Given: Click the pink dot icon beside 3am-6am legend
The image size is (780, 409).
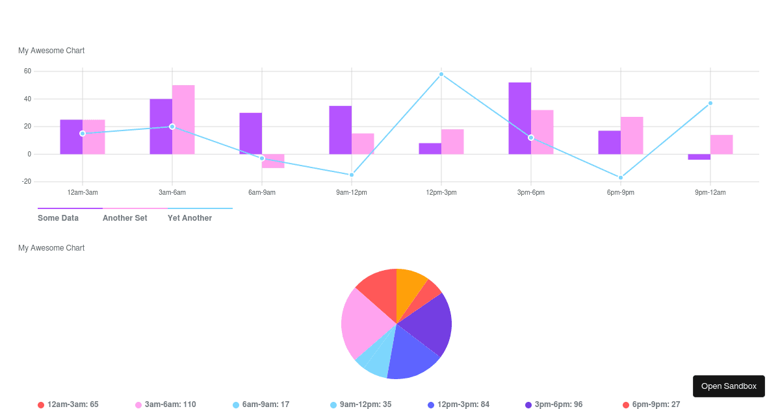Looking at the screenshot, I should pos(138,404).
